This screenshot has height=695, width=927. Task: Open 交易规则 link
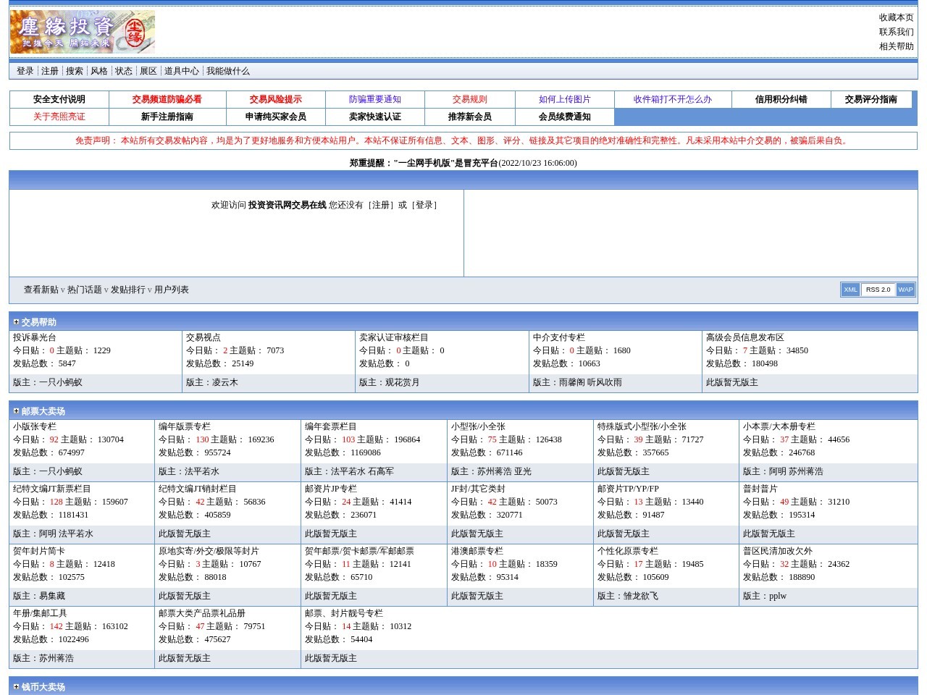pyautogui.click(x=470, y=99)
